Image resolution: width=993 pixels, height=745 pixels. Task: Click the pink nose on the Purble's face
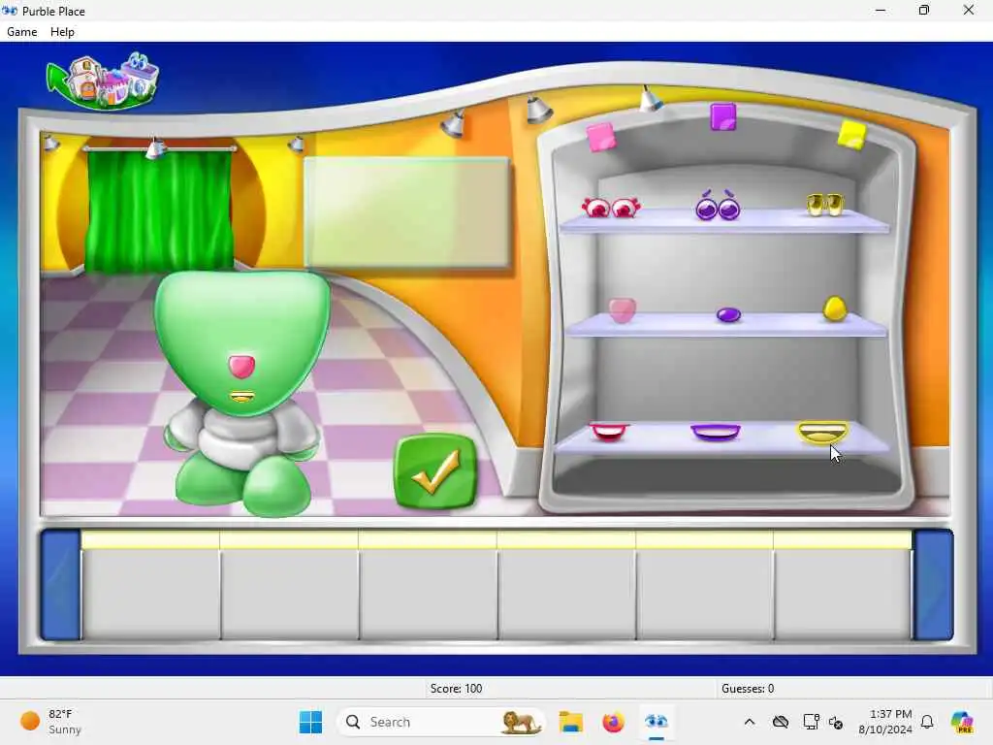pyautogui.click(x=241, y=366)
